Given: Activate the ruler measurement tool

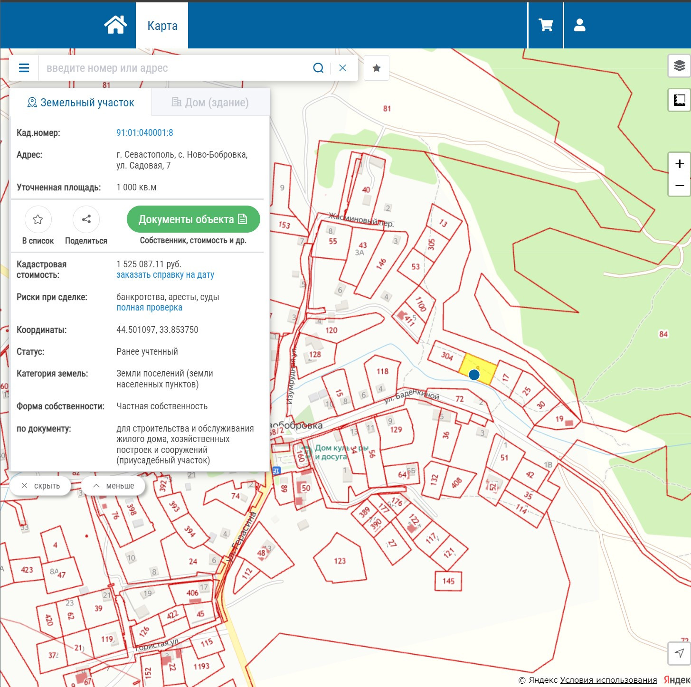Looking at the screenshot, I should 679,100.
